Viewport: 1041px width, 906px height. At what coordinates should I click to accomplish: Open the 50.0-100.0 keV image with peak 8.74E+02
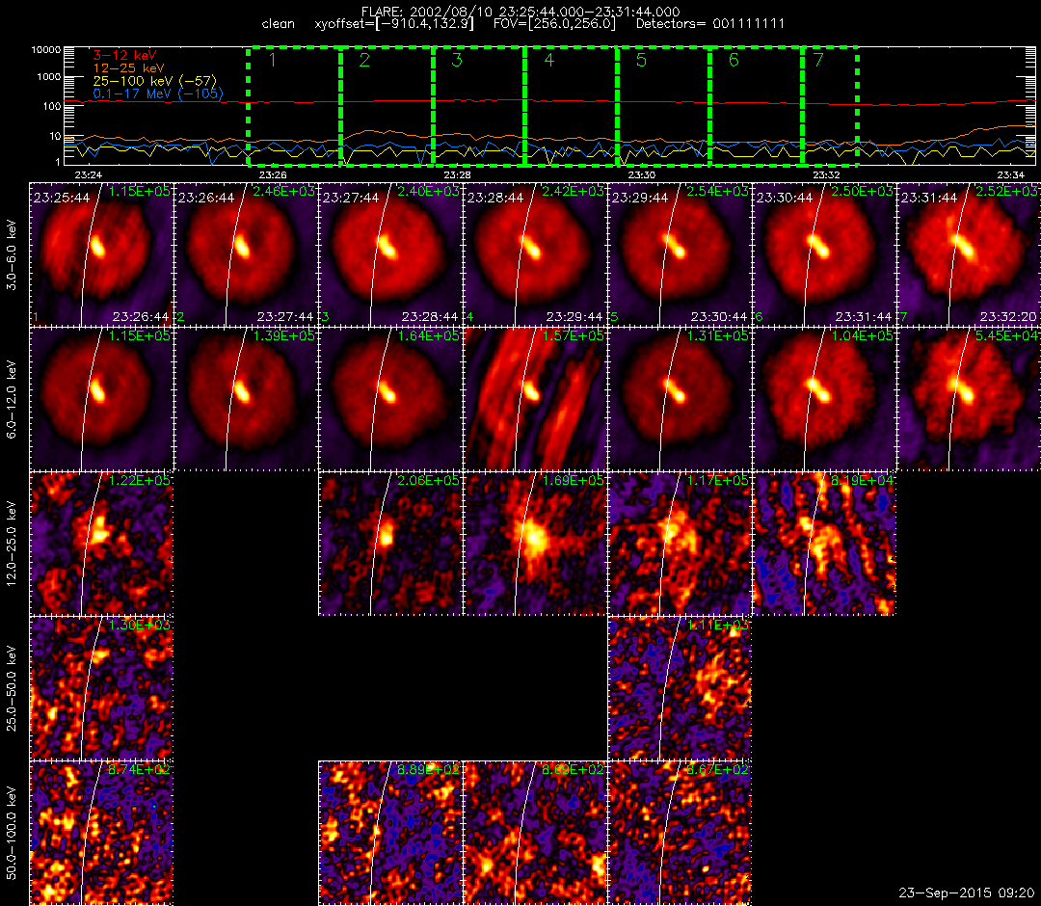point(101,833)
